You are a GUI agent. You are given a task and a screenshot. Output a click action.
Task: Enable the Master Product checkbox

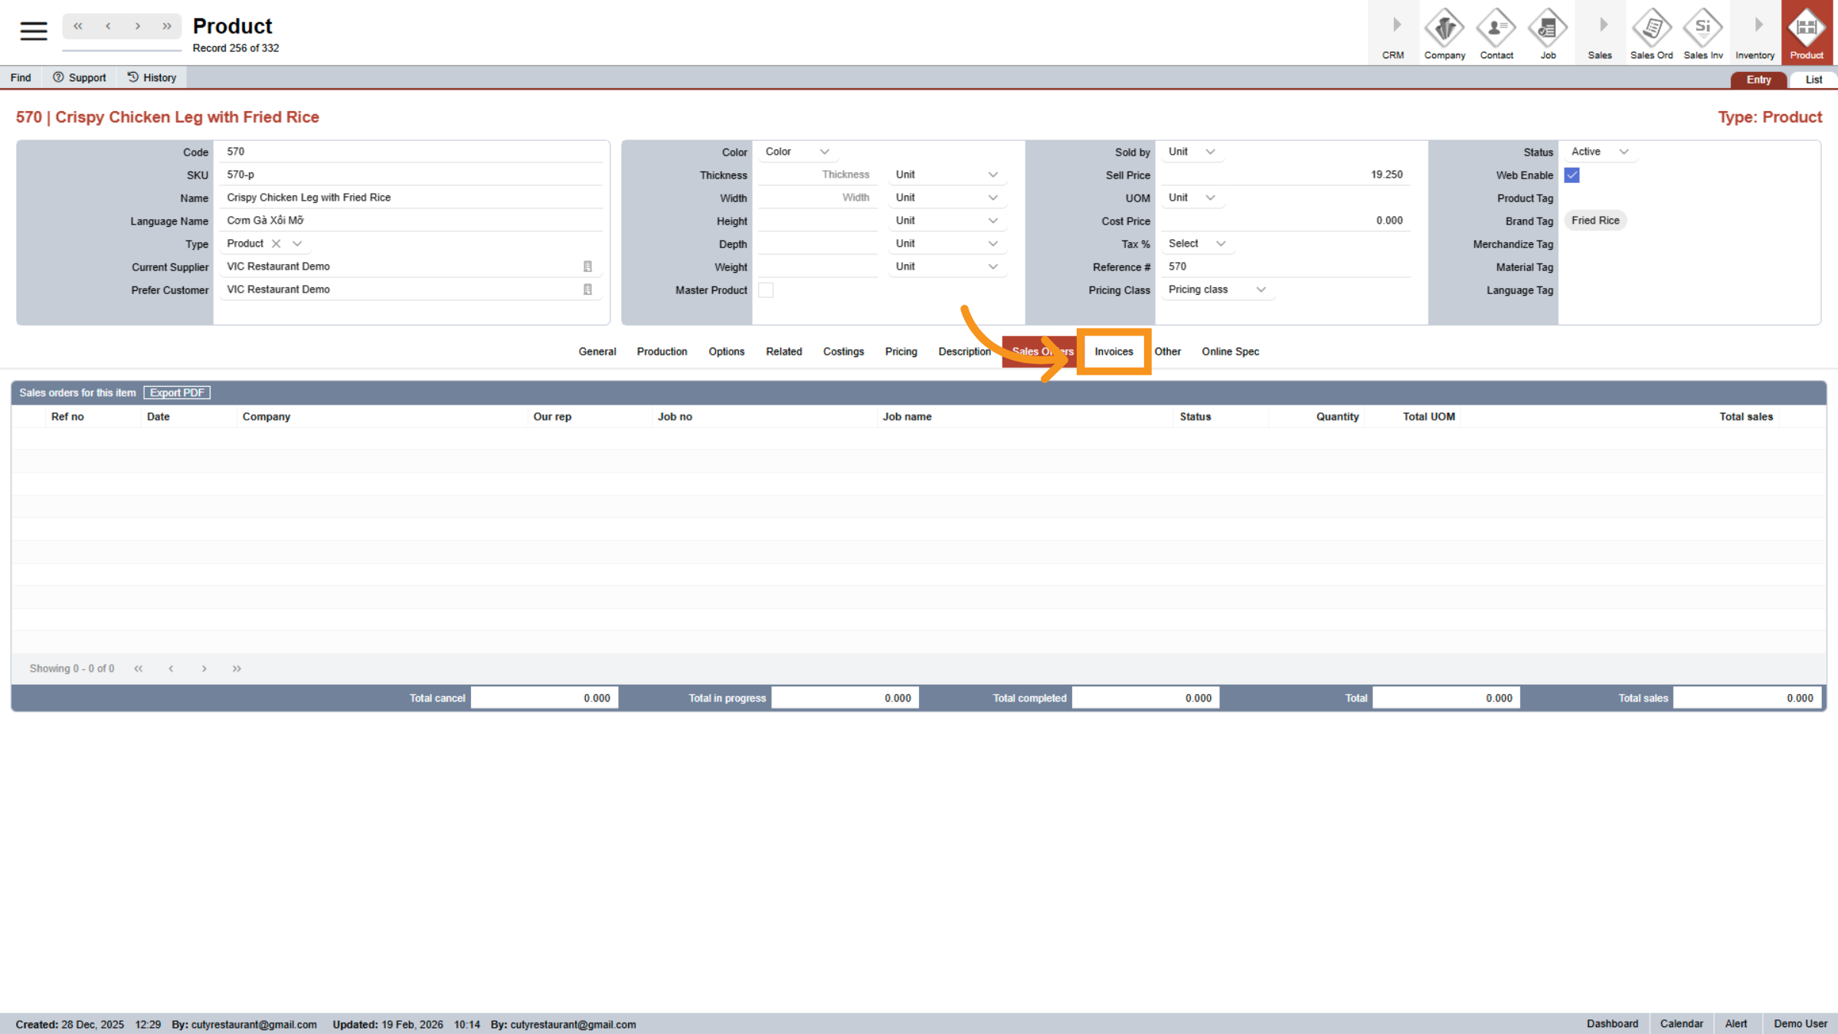(x=766, y=290)
